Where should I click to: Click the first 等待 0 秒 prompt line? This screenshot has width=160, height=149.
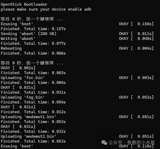[x=32, y=19]
